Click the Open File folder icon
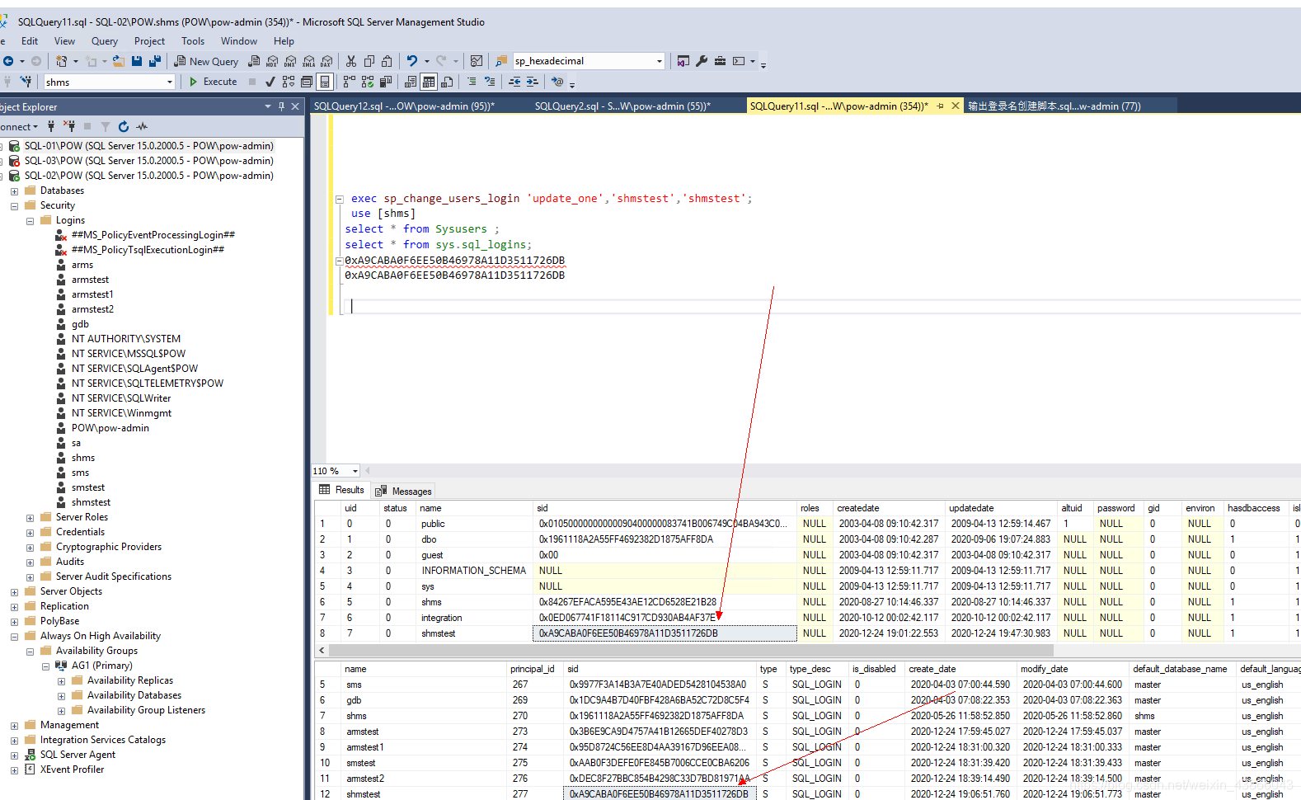1301x800 pixels. [x=119, y=61]
